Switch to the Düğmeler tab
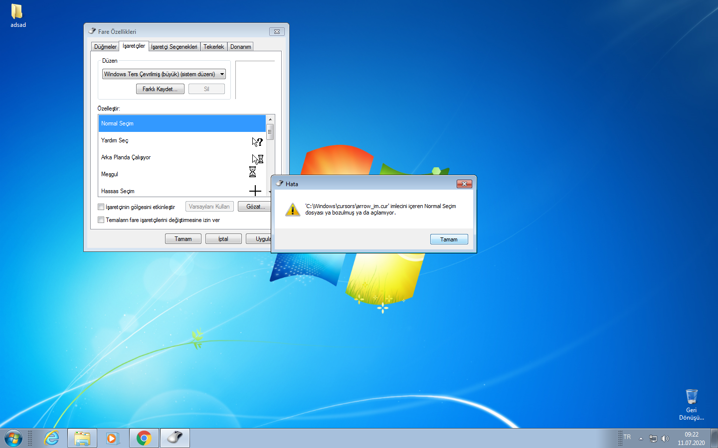This screenshot has width=718, height=448. (x=105, y=47)
